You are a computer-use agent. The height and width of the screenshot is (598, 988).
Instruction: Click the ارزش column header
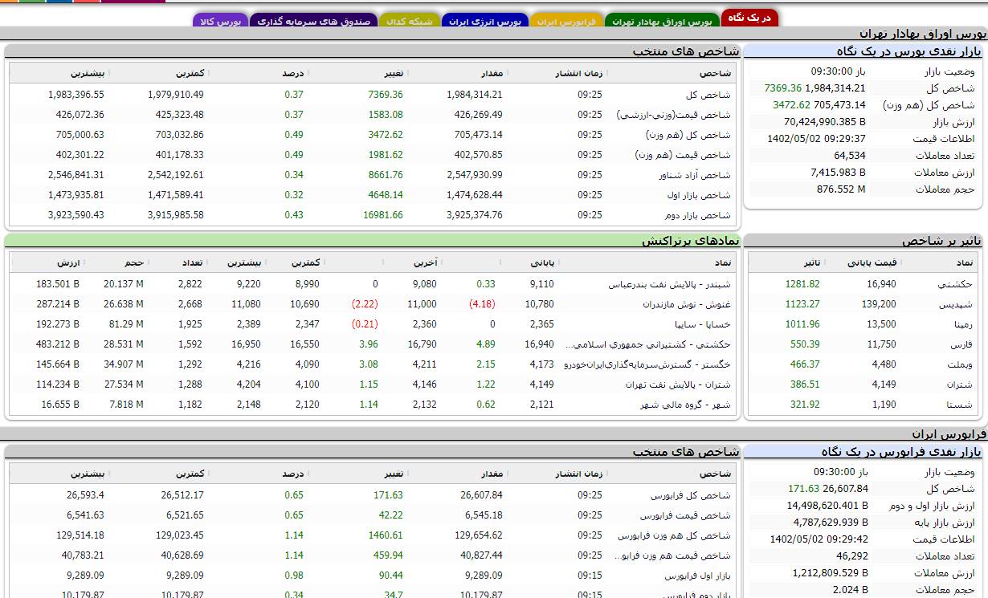tap(68, 262)
